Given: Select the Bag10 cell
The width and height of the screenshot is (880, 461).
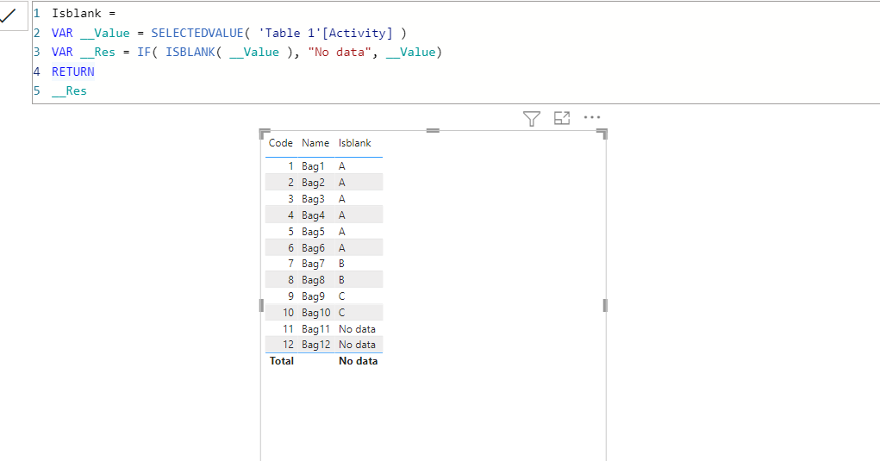Looking at the screenshot, I should (316, 313).
